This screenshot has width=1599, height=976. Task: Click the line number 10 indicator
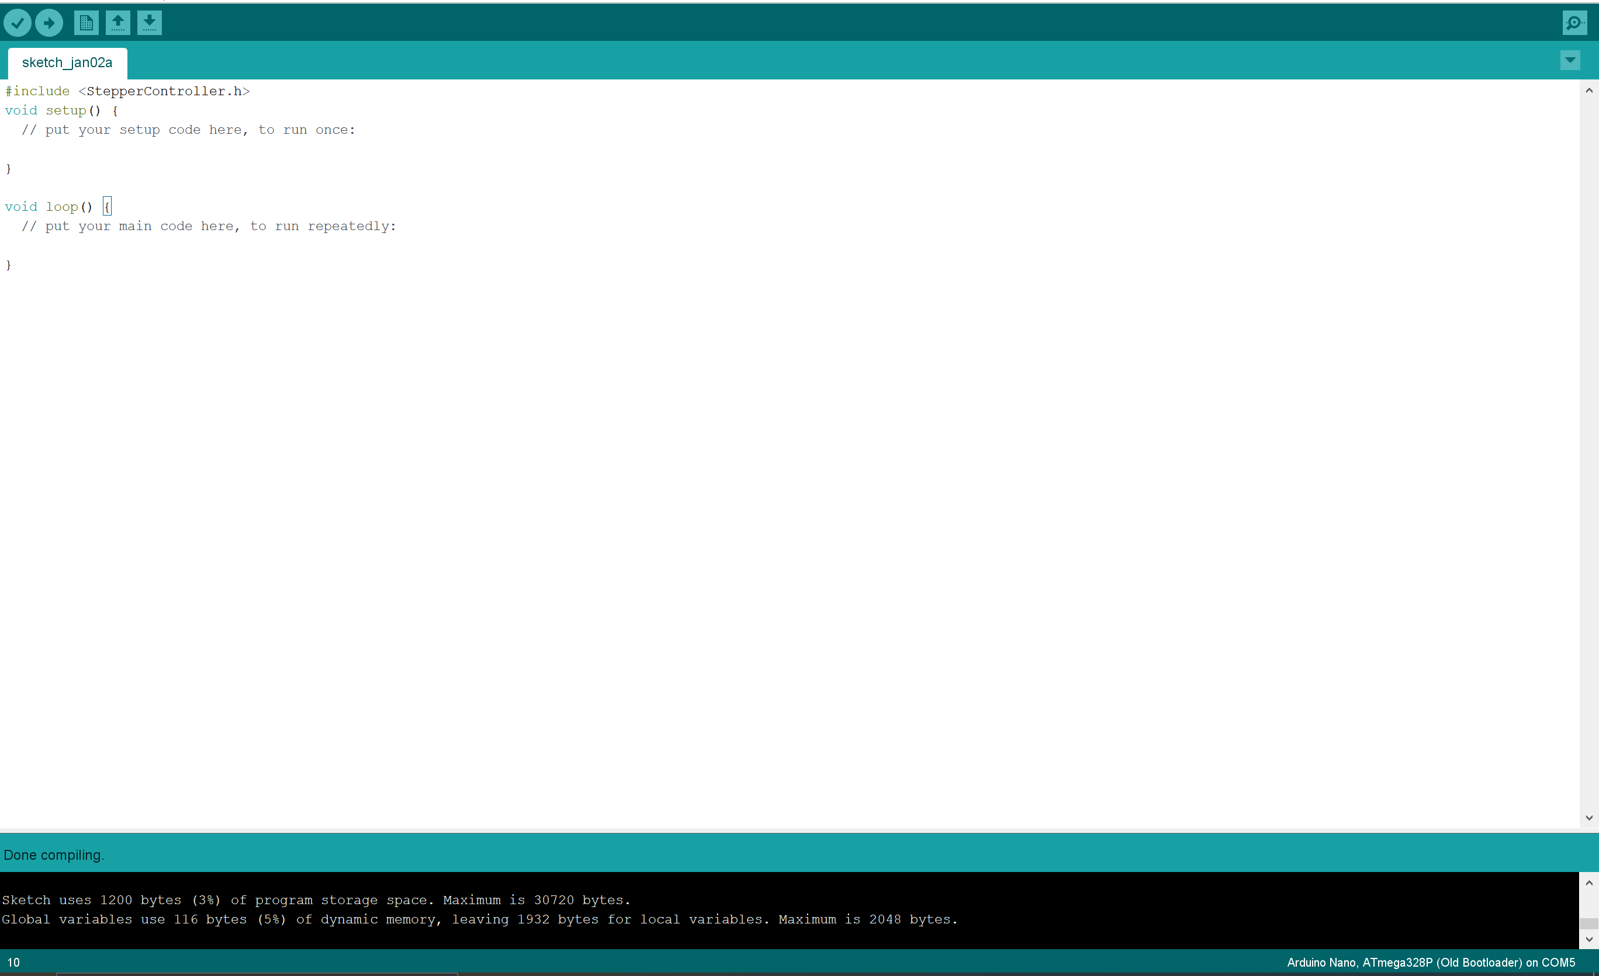(x=13, y=963)
